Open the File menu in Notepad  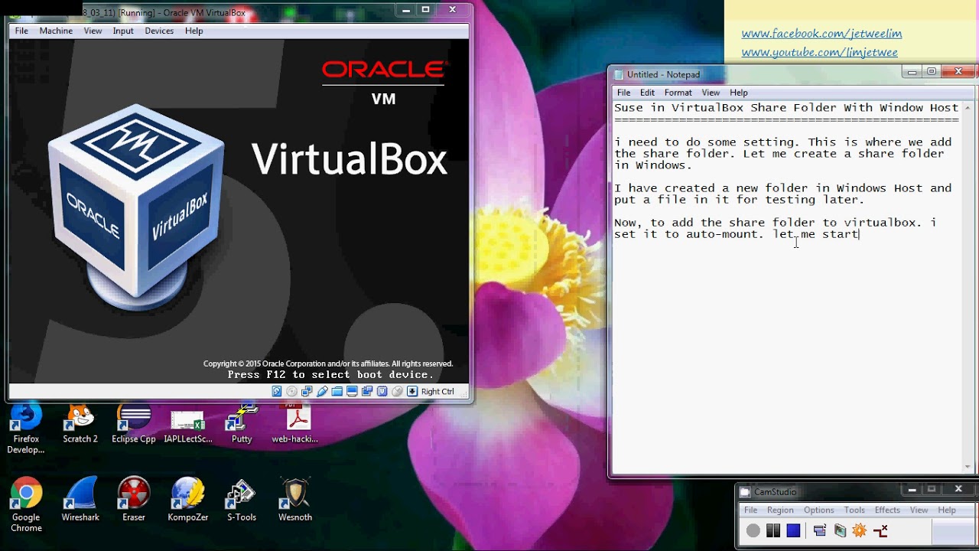point(624,93)
